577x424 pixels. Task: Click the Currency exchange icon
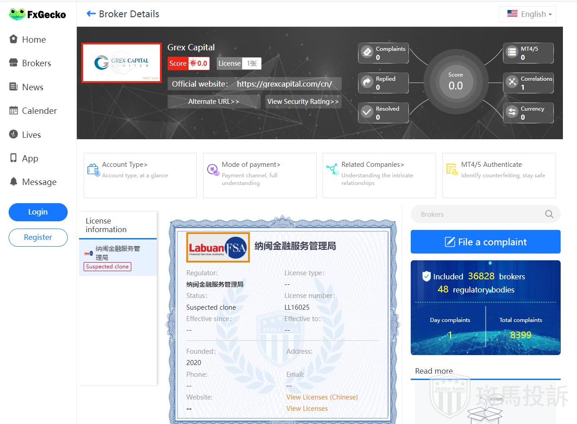512,112
